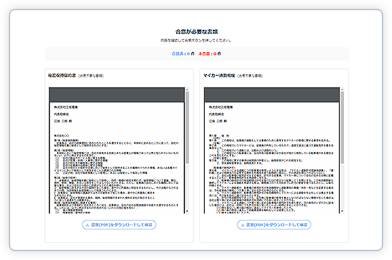Image resolution: width=392 pixels, height=260 pixels.
Task: Click scroll-up arrow of マイカー通勤規程 preview
Action: 342,90
